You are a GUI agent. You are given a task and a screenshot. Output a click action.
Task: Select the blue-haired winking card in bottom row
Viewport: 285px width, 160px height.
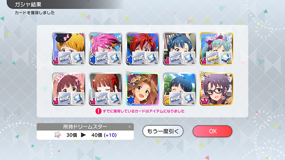(179, 89)
